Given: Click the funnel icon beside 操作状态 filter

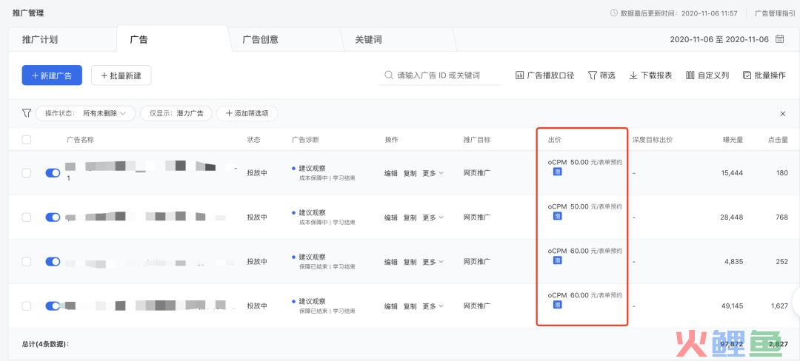Looking at the screenshot, I should point(27,113).
